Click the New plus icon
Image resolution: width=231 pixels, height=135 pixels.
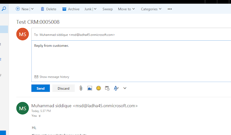coord(18,9)
